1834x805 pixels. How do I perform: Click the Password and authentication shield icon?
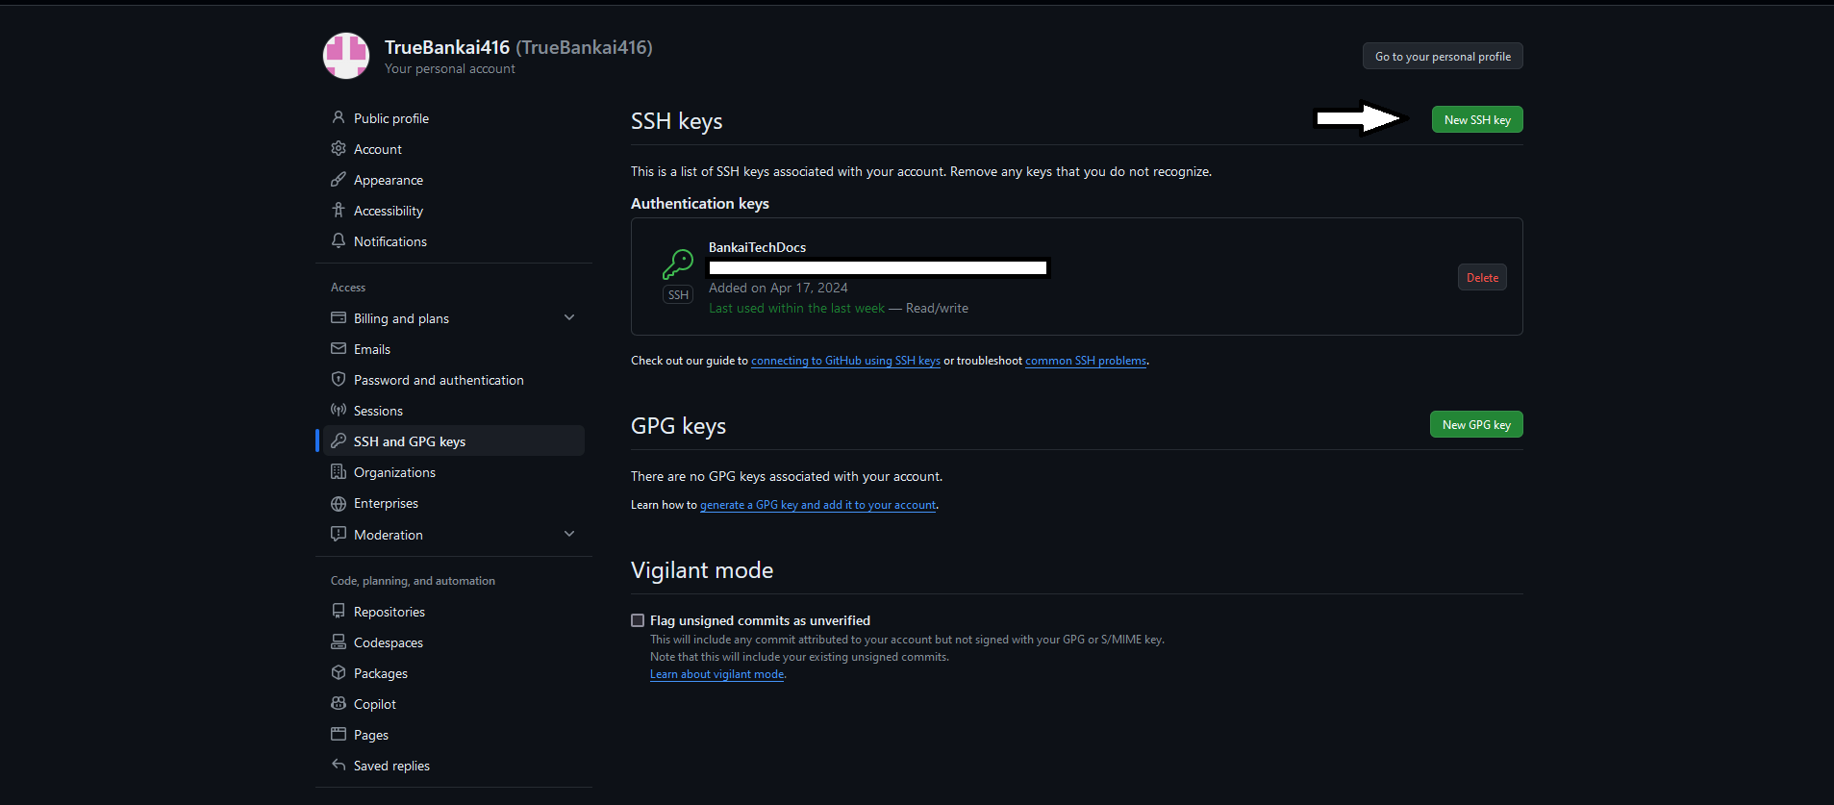339,379
